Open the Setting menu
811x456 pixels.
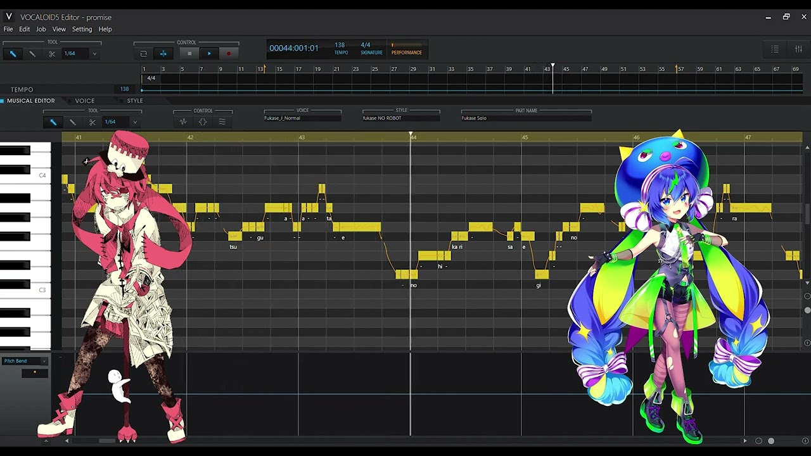coord(82,29)
